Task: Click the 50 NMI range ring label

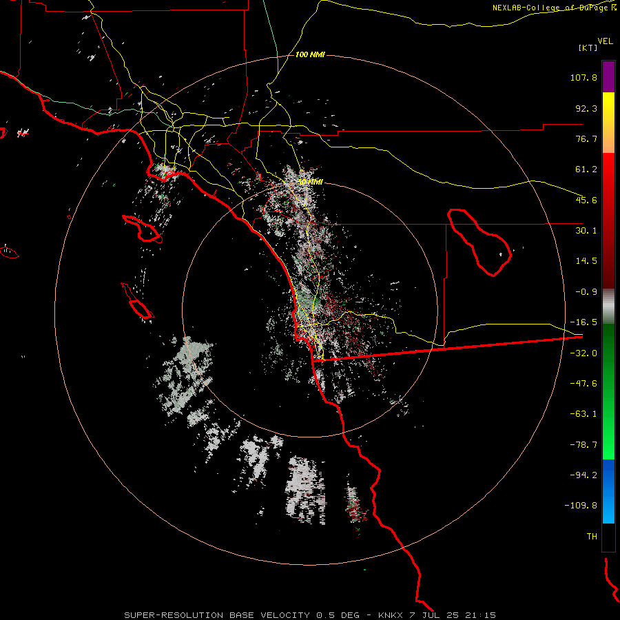Action: (310, 182)
